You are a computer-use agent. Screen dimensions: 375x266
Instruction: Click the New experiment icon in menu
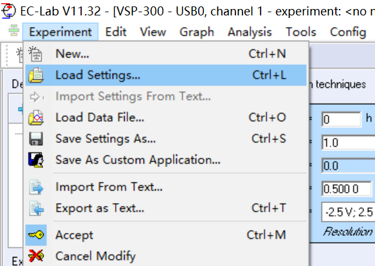pos(35,54)
